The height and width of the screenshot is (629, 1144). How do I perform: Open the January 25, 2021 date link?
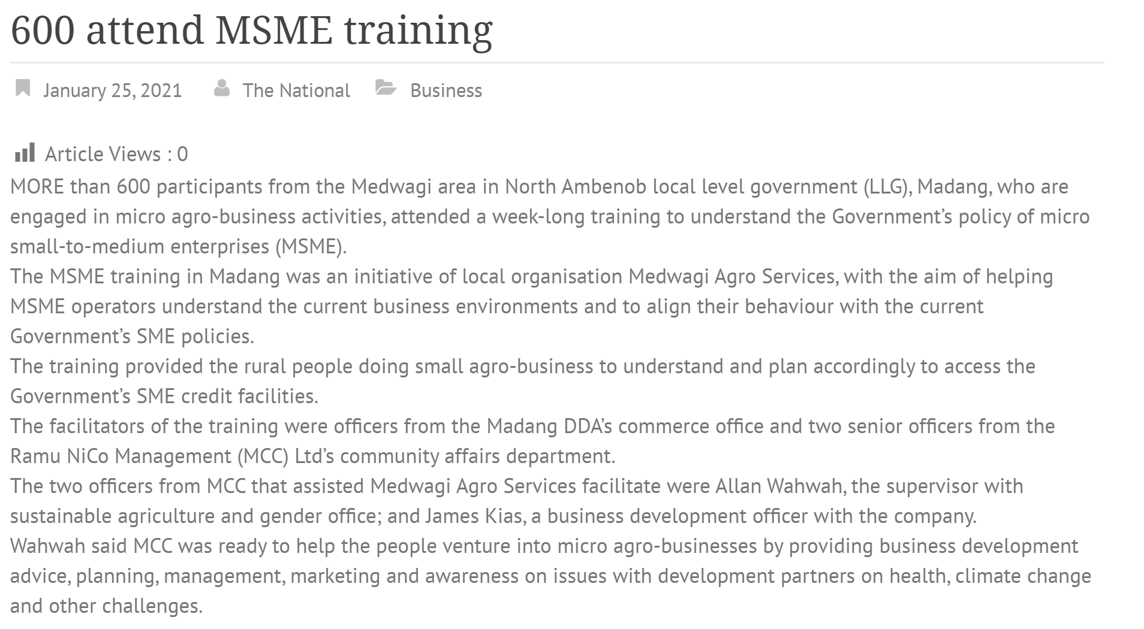click(x=112, y=90)
